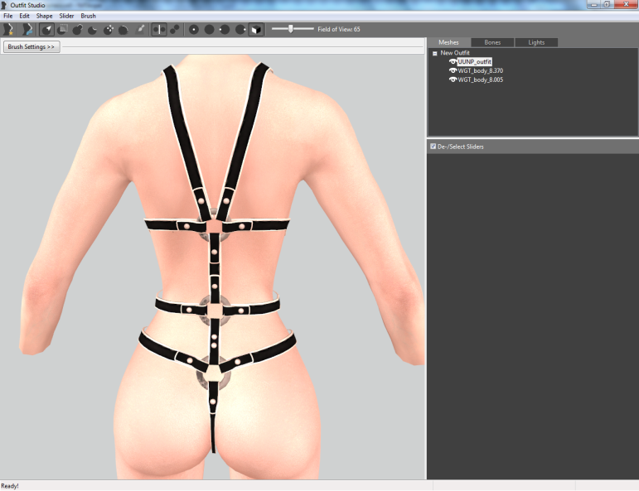639x491 pixels.
Task: Open the Slider menu
Action: tap(66, 16)
